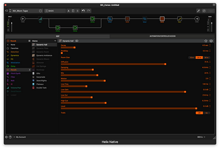Toggle grid view icon beside Reverb header
The width and height of the screenshot is (220, 149).
[29, 41]
